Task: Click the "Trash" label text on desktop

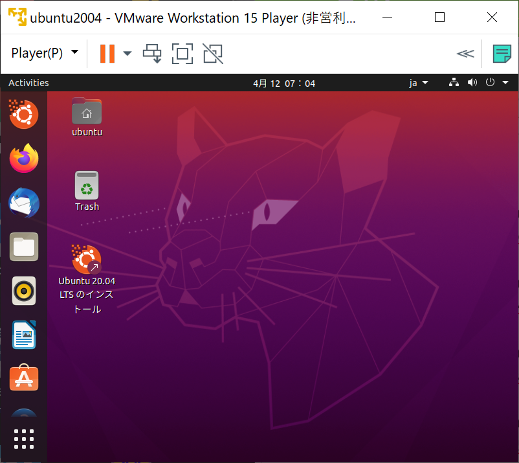Action: tap(87, 207)
